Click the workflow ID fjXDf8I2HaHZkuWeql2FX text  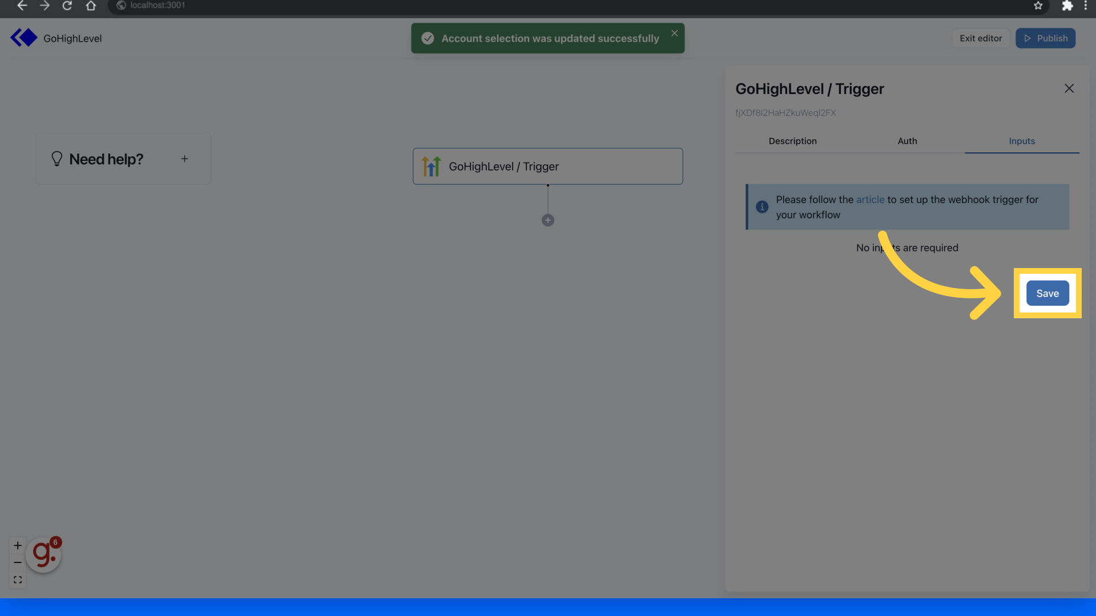(x=785, y=113)
